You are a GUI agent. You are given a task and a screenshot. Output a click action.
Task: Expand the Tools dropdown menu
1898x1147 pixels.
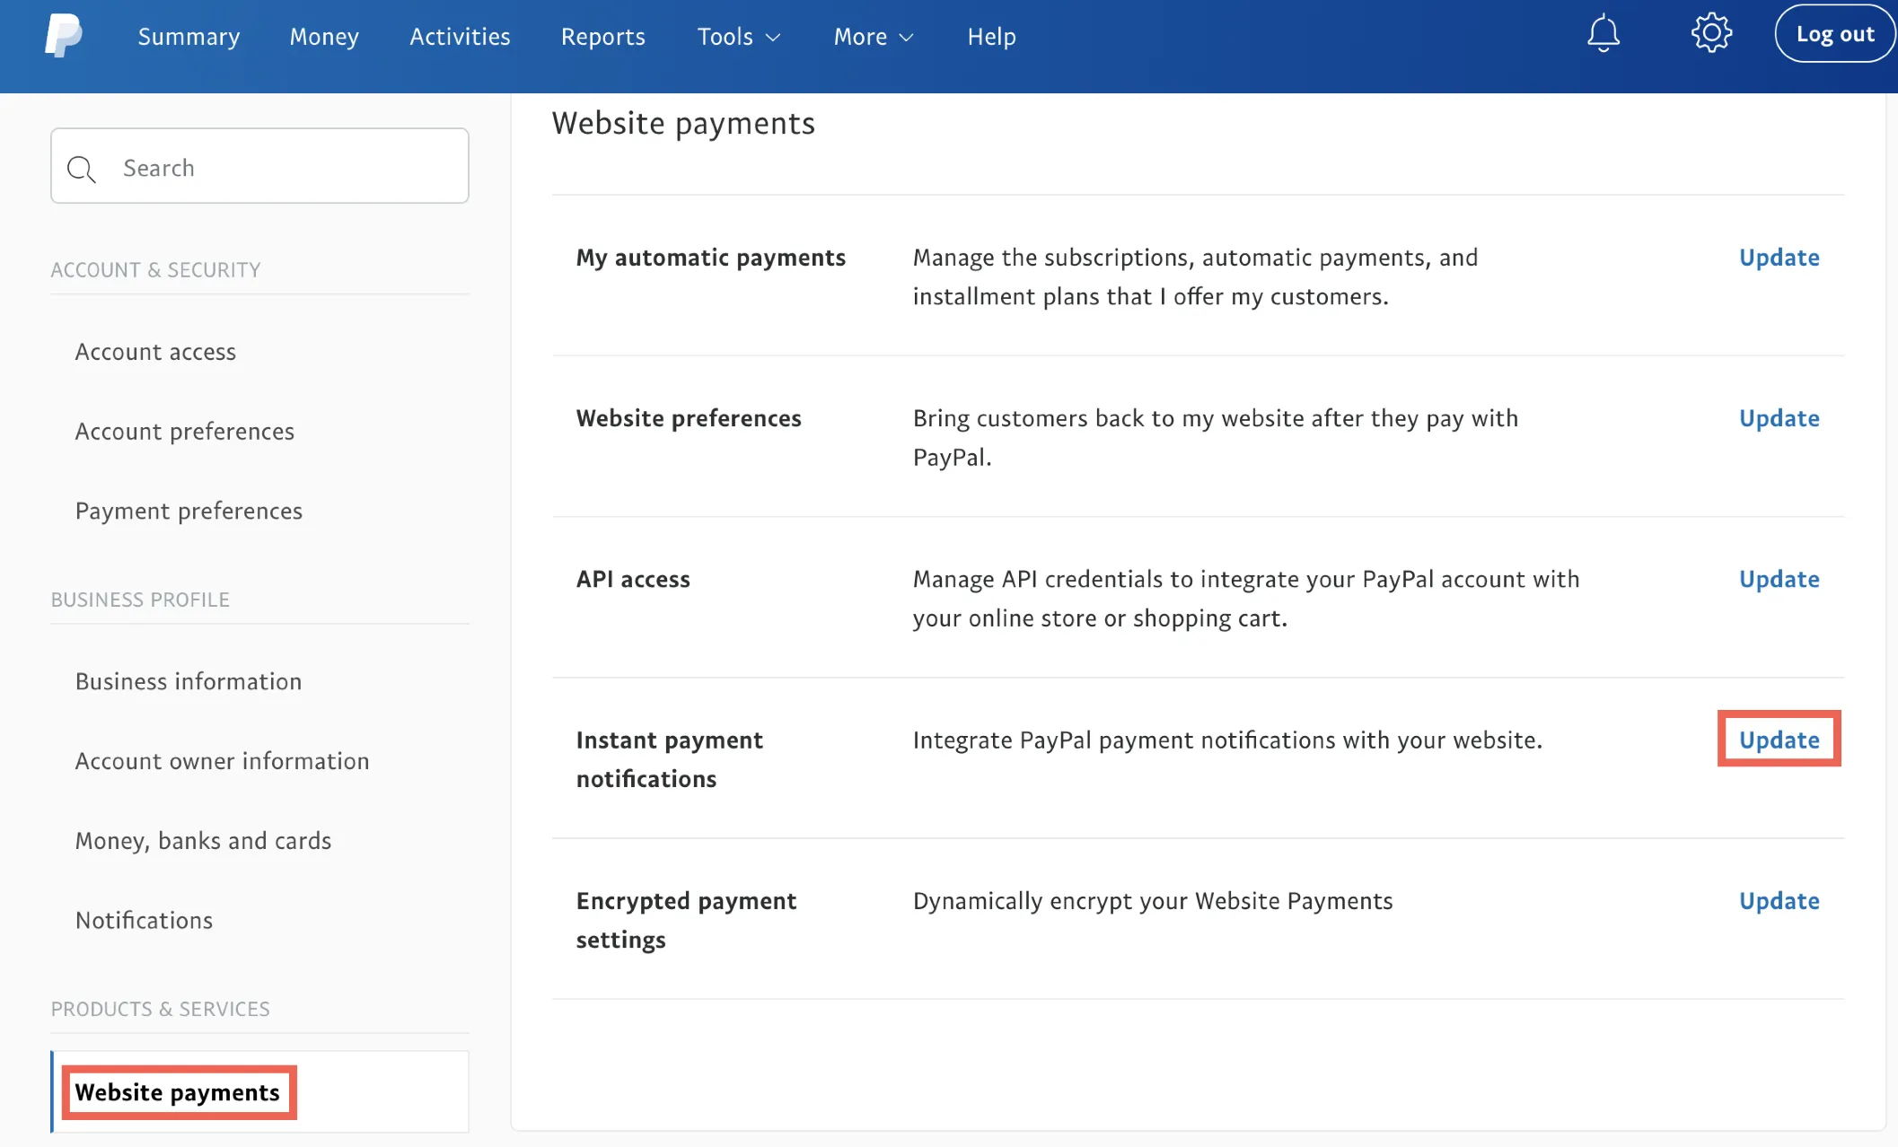(x=739, y=37)
